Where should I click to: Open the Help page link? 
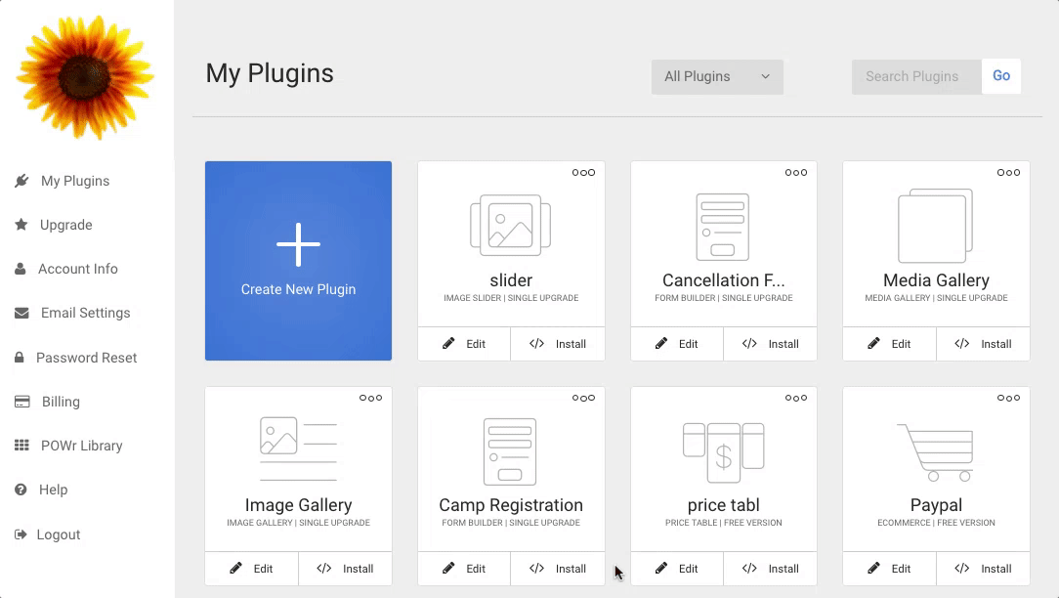click(54, 490)
